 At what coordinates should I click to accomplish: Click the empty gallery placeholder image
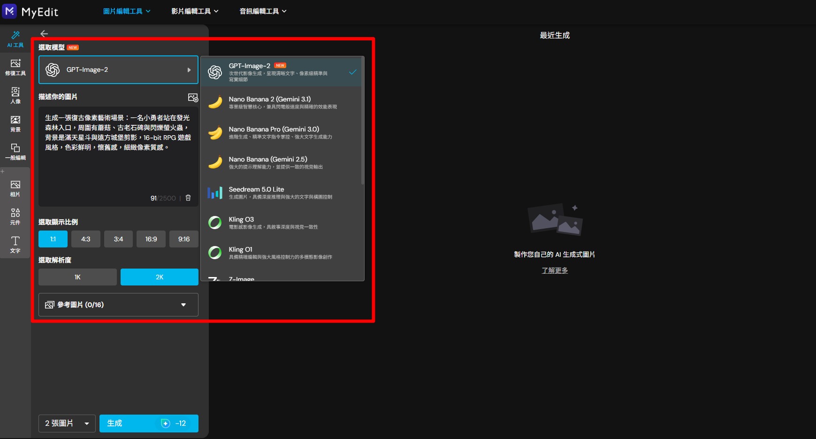click(555, 219)
